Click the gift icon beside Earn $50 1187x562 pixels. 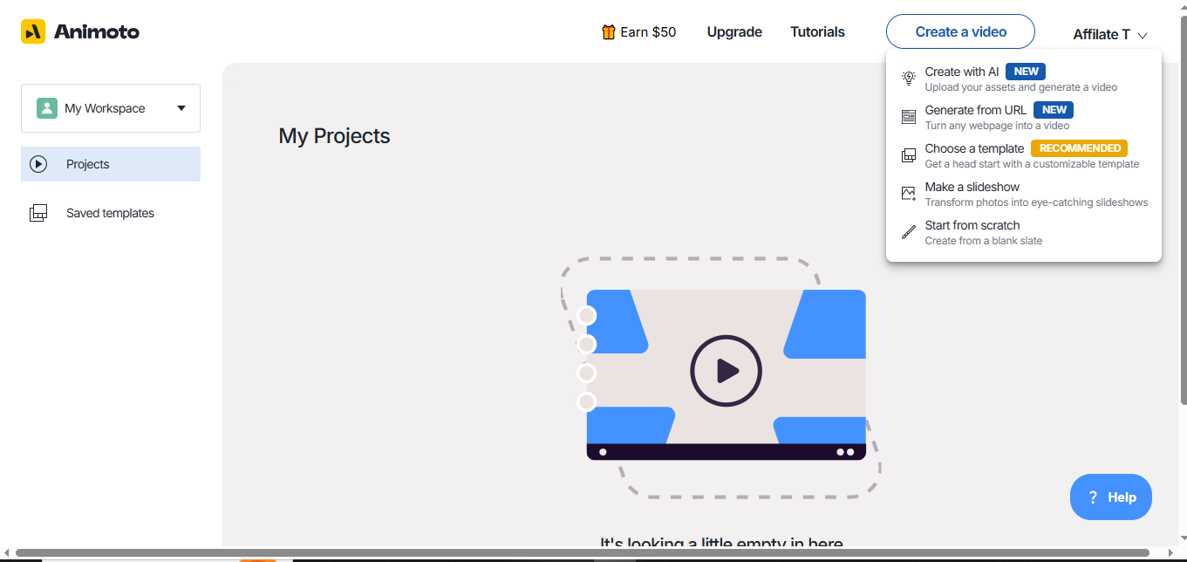coord(609,31)
